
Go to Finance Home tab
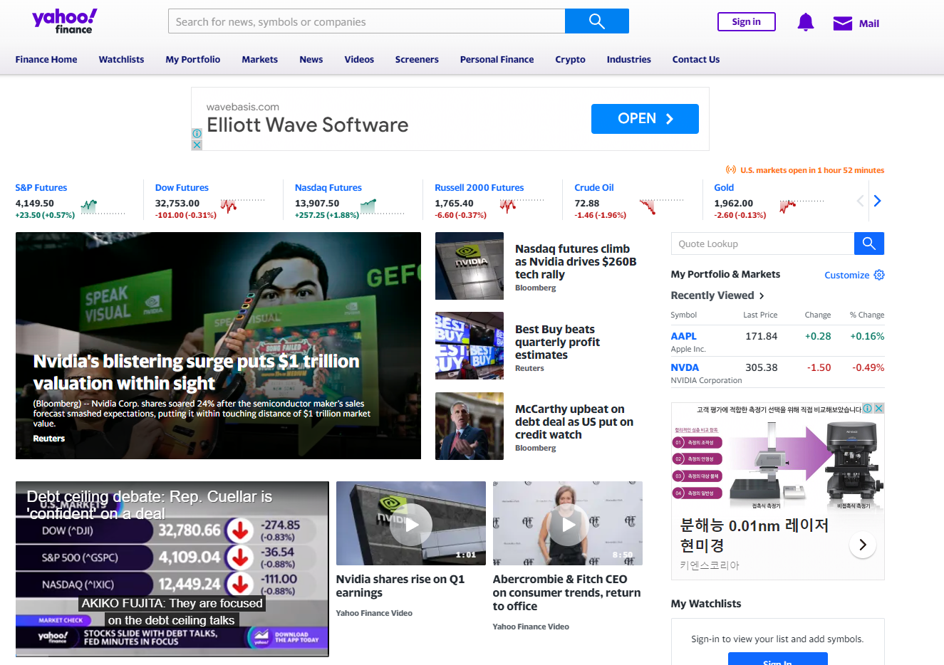[x=46, y=59]
